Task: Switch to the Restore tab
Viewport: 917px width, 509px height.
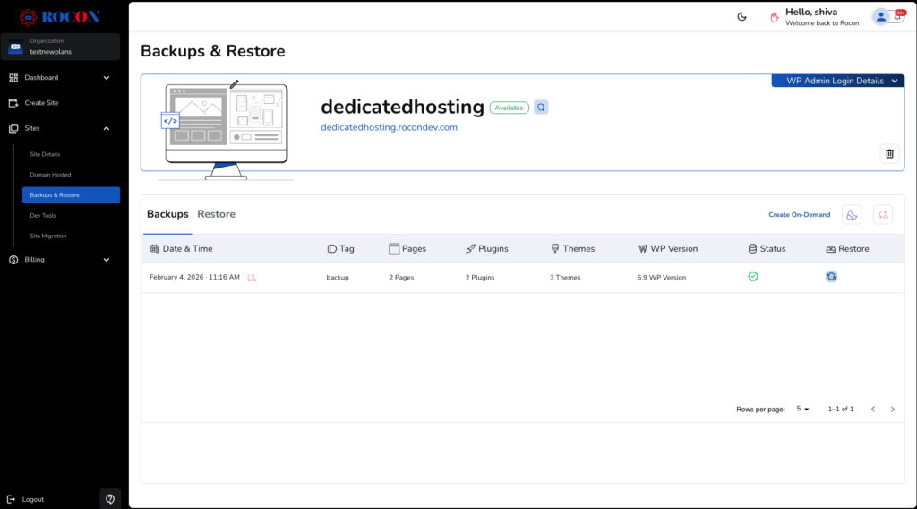Action: click(217, 214)
